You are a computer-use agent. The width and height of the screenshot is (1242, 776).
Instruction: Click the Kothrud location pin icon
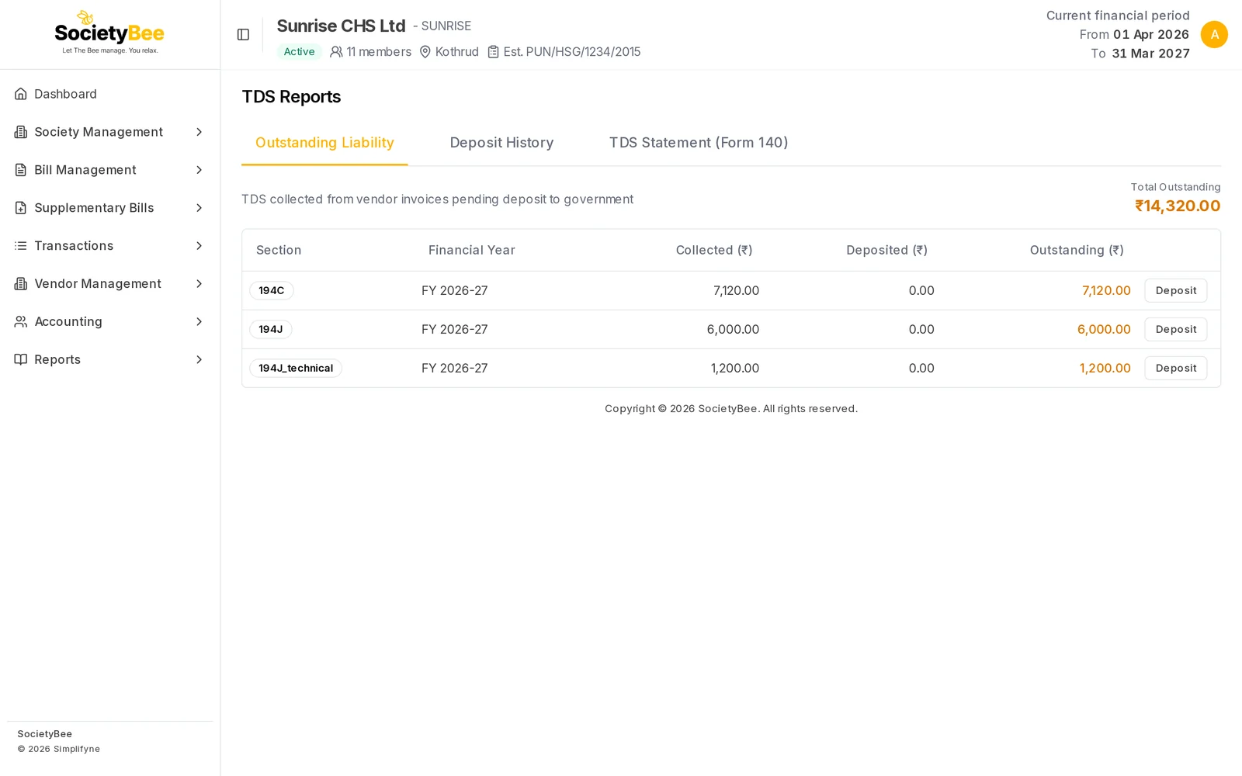(425, 52)
